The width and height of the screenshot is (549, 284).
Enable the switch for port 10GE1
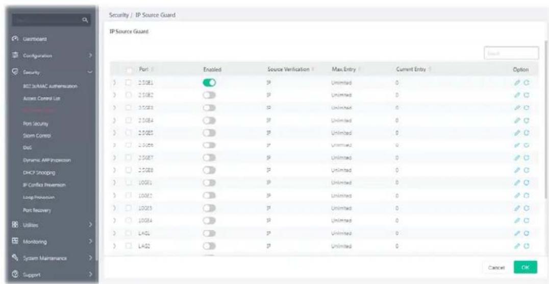(x=209, y=182)
